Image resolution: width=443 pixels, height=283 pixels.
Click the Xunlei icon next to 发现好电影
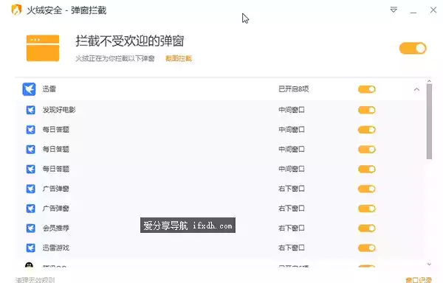(30, 110)
